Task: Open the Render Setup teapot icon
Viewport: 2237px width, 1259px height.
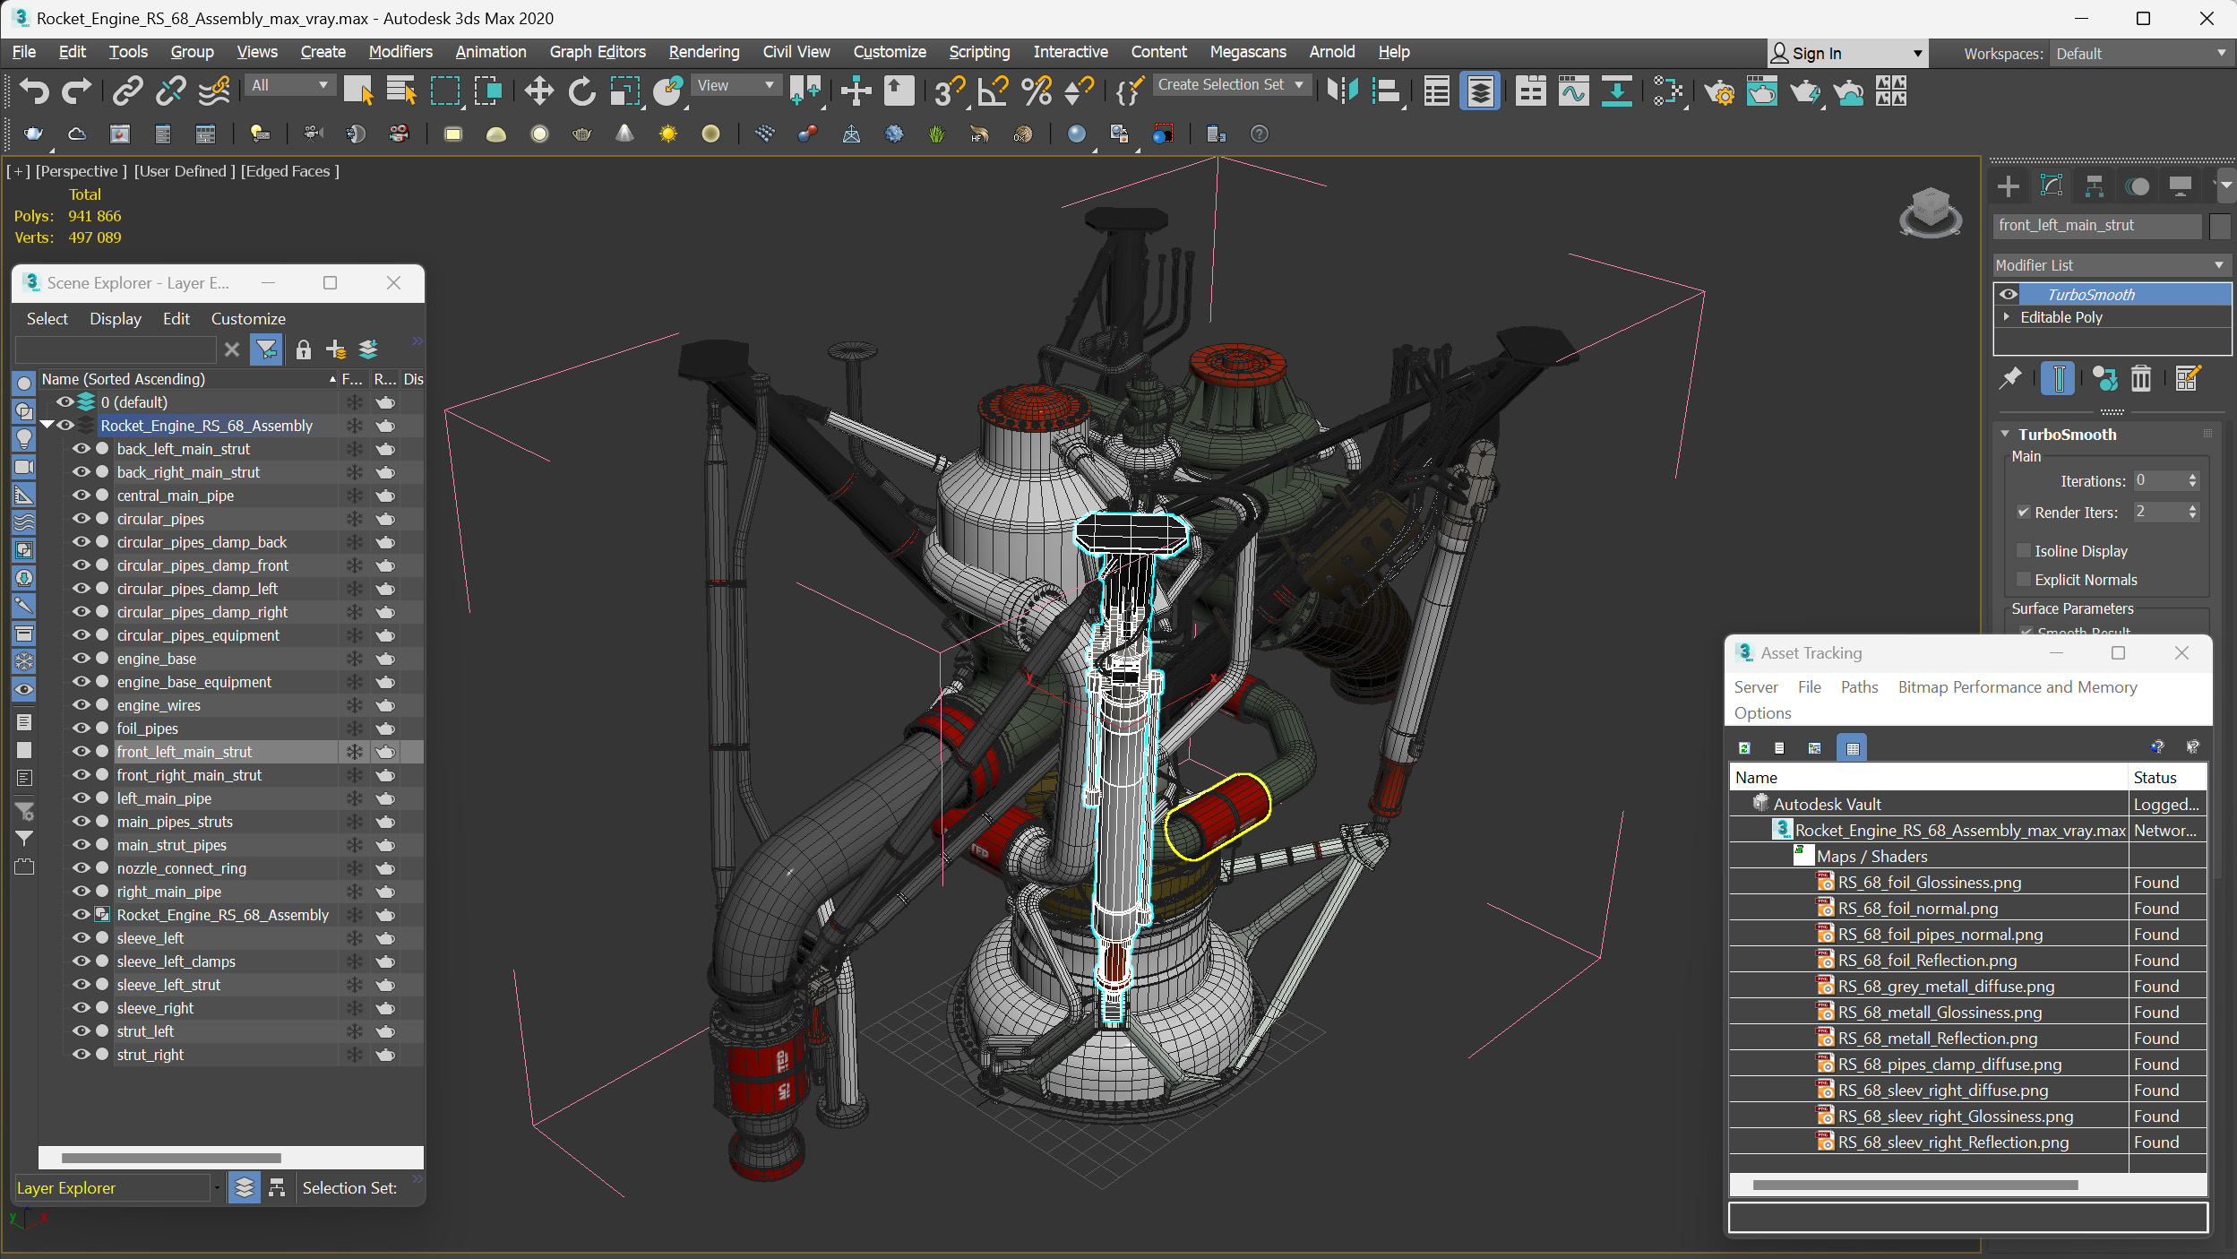Action: [1718, 91]
